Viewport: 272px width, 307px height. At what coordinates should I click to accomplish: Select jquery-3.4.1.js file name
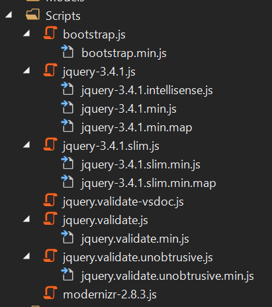click(99, 72)
